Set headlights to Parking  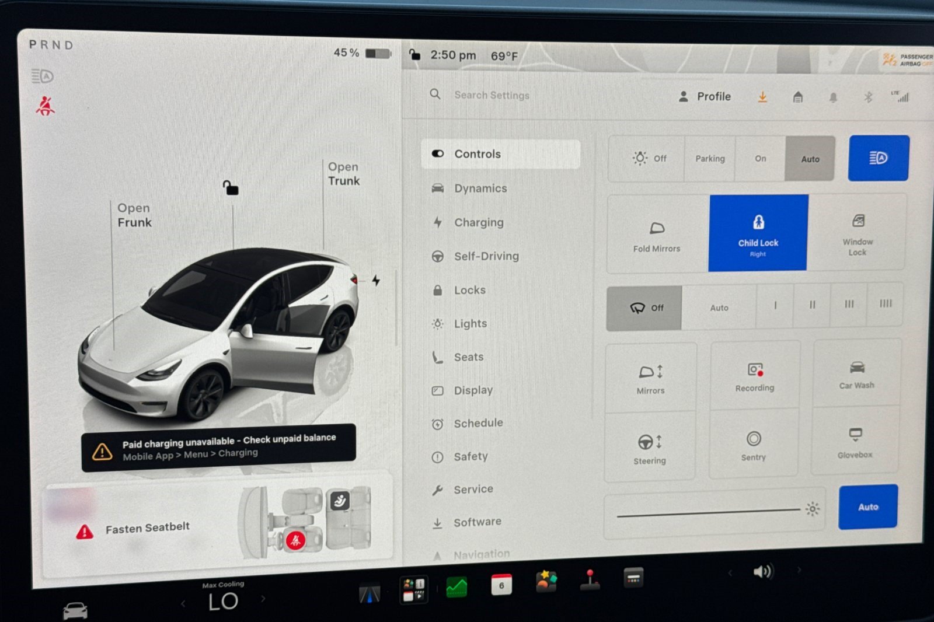(x=710, y=159)
